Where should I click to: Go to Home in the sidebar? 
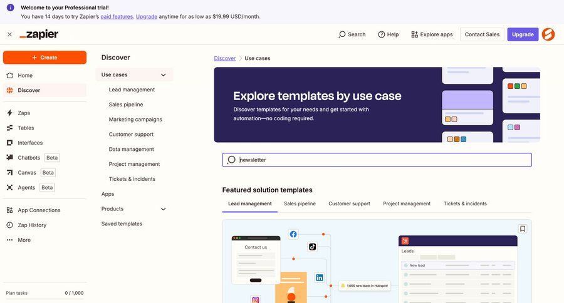tap(44, 76)
